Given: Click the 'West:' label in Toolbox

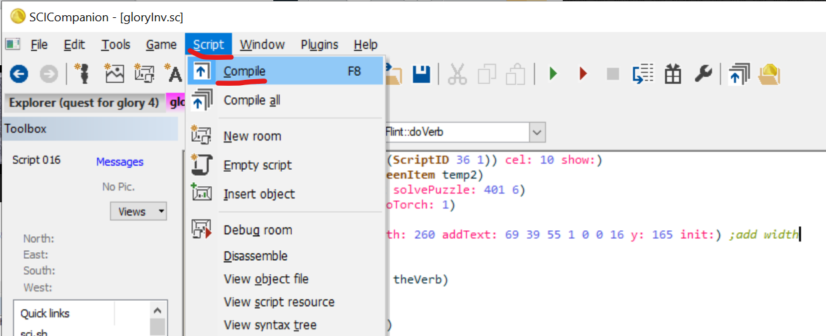Looking at the screenshot, I should [x=39, y=287].
